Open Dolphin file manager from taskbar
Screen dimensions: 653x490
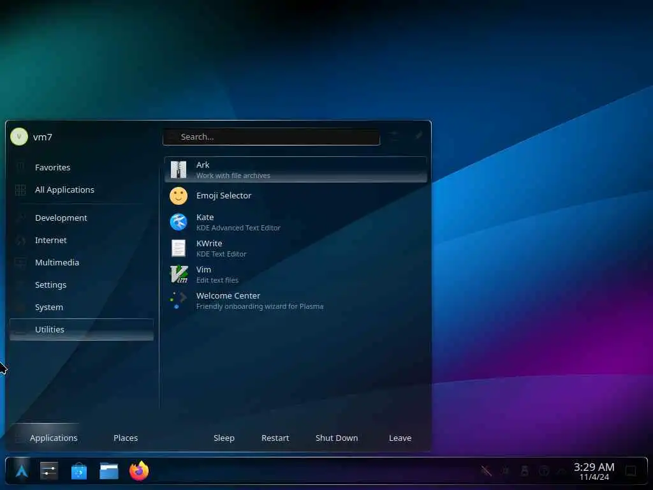click(109, 471)
